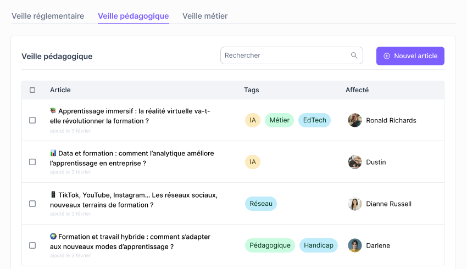467x269 pixels.
Task: Select the Veille pédagogique tab
Action: (x=134, y=16)
